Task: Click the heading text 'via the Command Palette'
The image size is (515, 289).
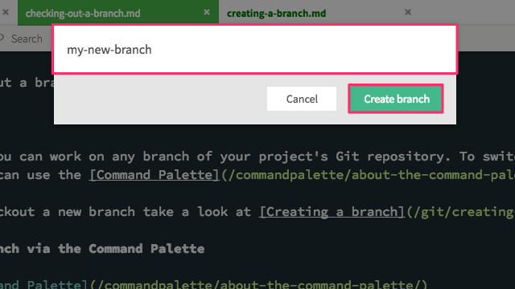Action: 116,248
